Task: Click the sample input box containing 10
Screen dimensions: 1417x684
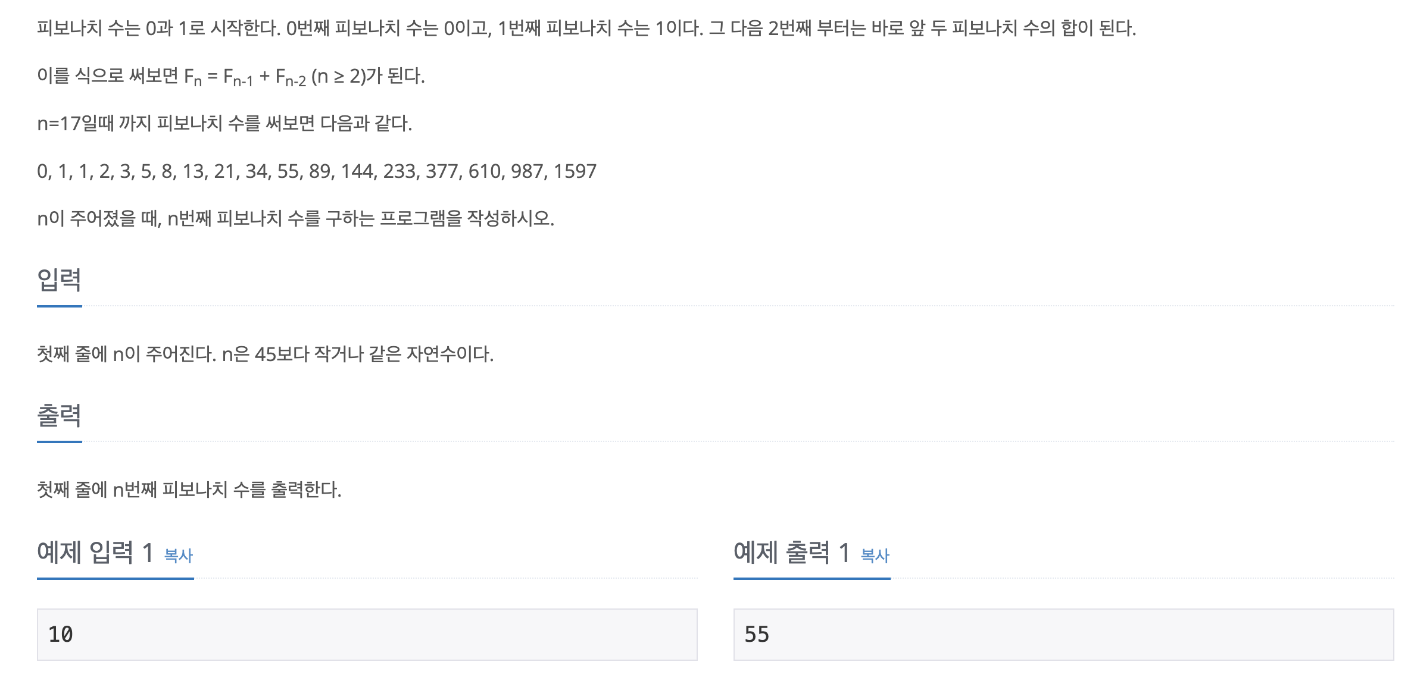Action: pos(367,634)
